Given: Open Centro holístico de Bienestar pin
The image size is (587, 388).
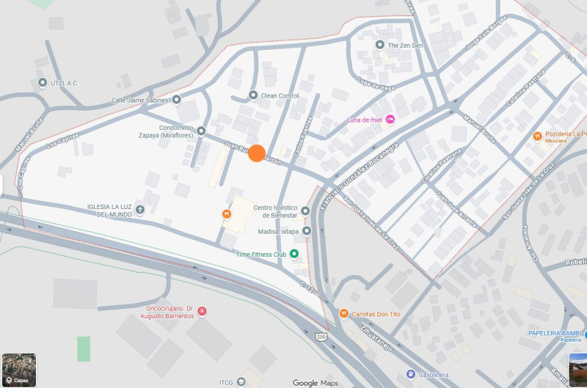Looking at the screenshot, I should [305, 211].
